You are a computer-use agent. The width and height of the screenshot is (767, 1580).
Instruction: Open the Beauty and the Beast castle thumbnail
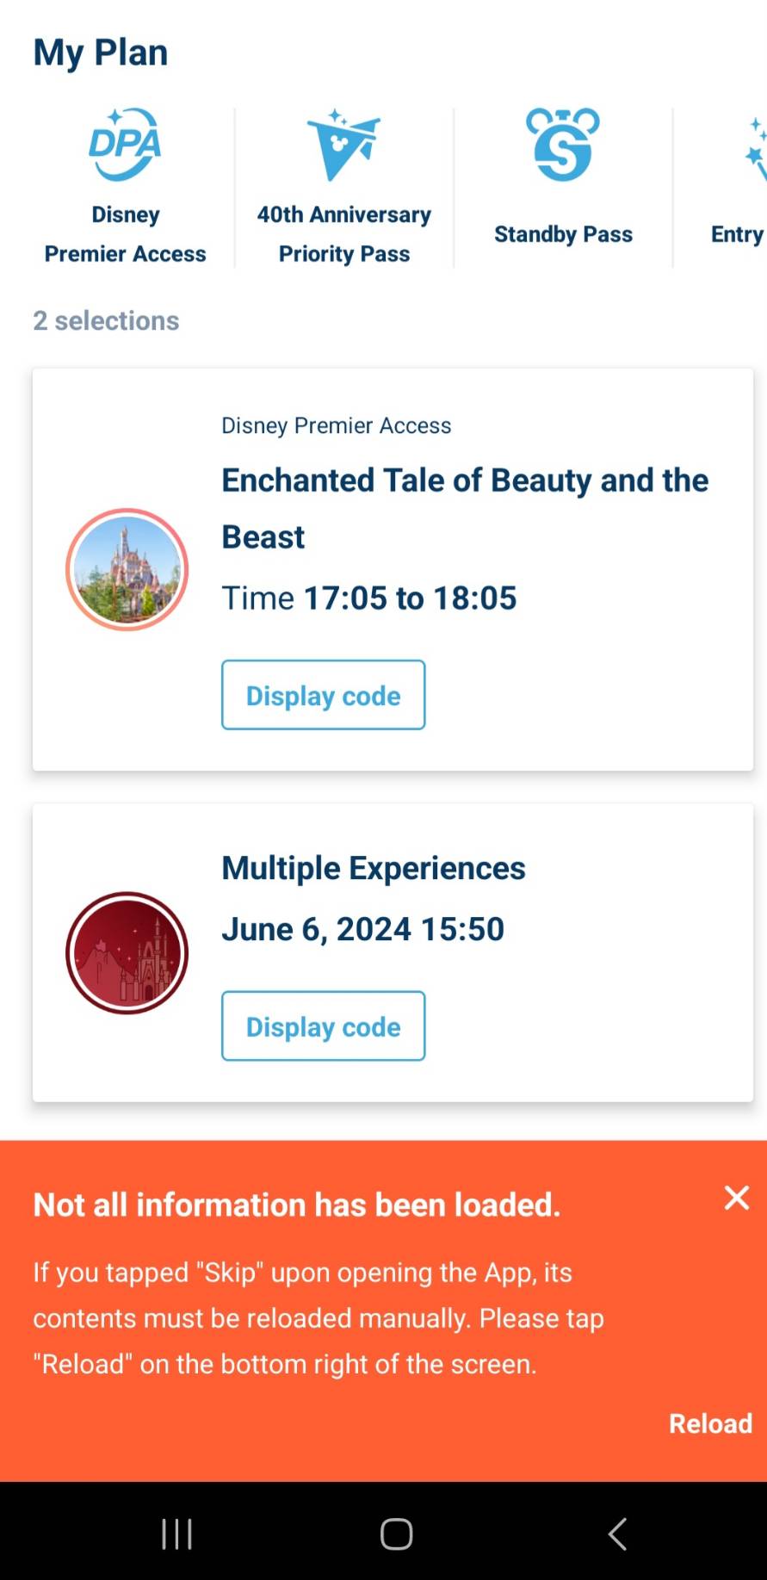(127, 569)
